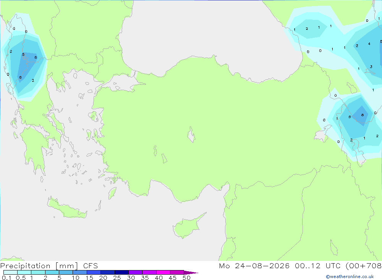Click the '3' precipitation value on the map
The width and height of the screenshot is (382, 280).
(371, 66)
